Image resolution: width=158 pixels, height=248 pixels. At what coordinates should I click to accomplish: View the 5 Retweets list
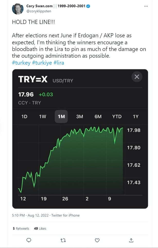tap(21, 228)
